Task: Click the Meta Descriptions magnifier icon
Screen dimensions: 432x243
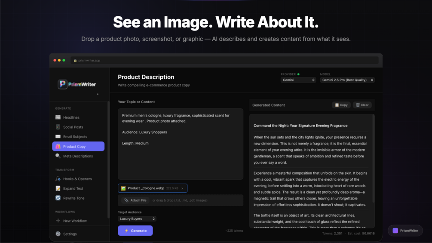Action: click(x=58, y=156)
